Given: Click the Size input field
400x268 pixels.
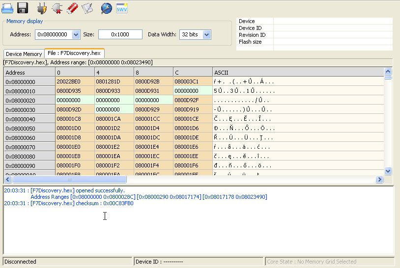Looking at the screenshot, I should click(x=120, y=34).
